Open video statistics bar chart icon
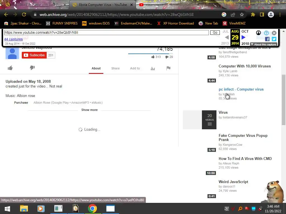This screenshot has width=286, height=214. [153, 69]
